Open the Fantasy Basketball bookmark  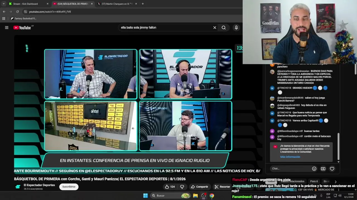tap(23, 19)
